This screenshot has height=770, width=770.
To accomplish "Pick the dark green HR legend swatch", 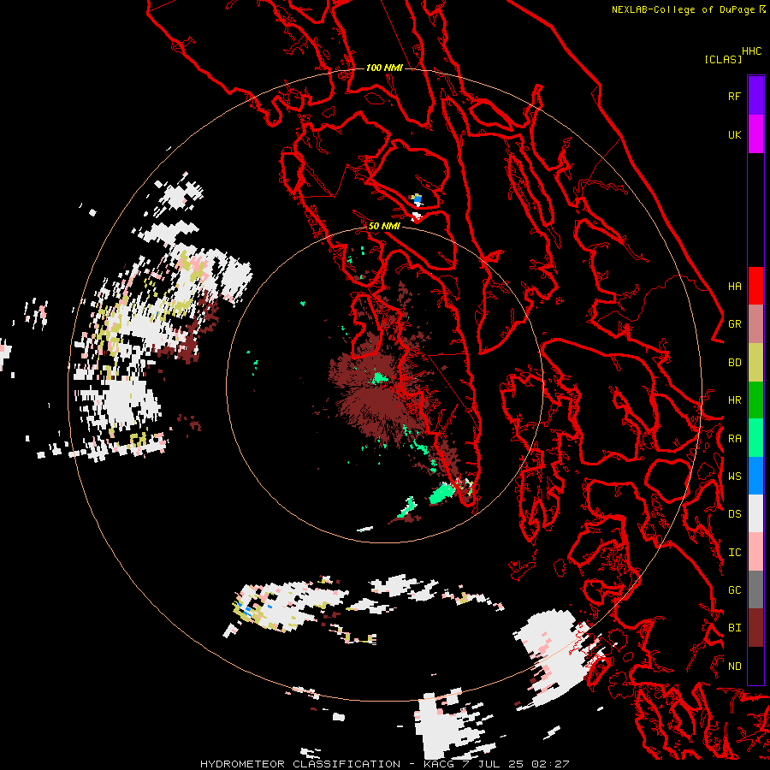I will (755, 400).
